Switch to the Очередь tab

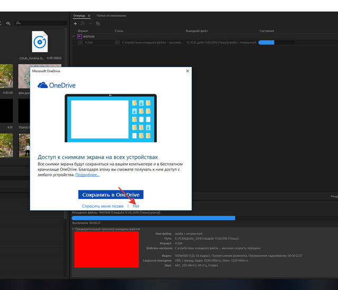[79, 16]
